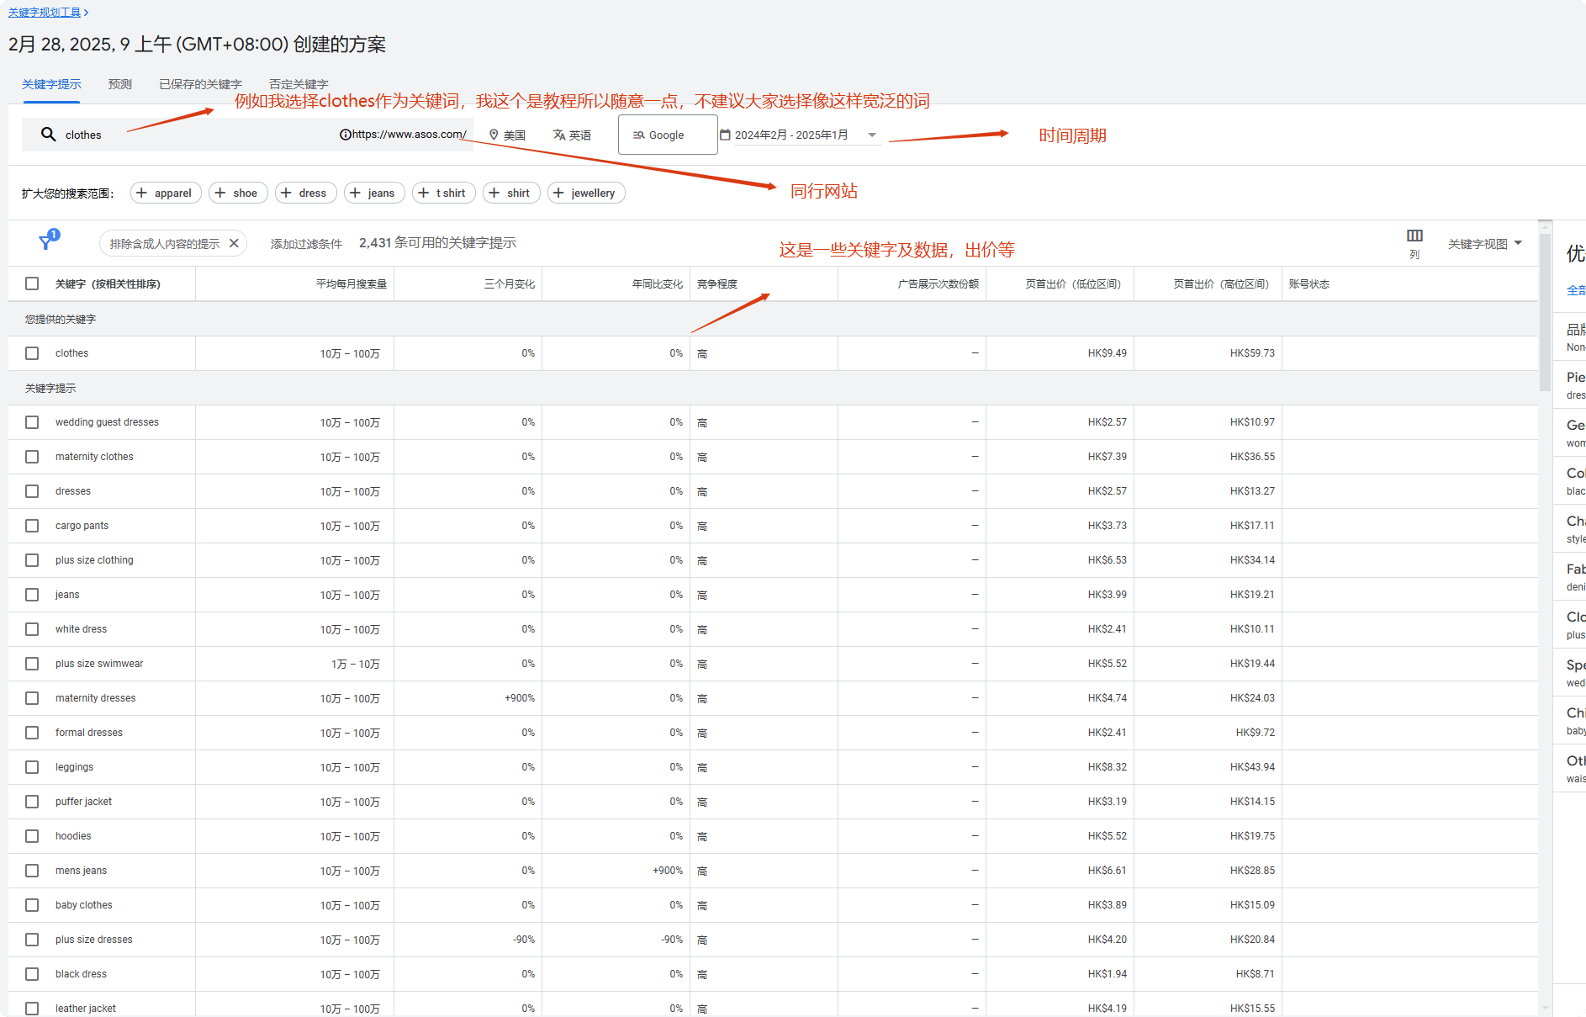Viewport: 1586px width, 1017px height.
Task: Click 添加过滤条件 to add a filter
Action: coord(306,243)
